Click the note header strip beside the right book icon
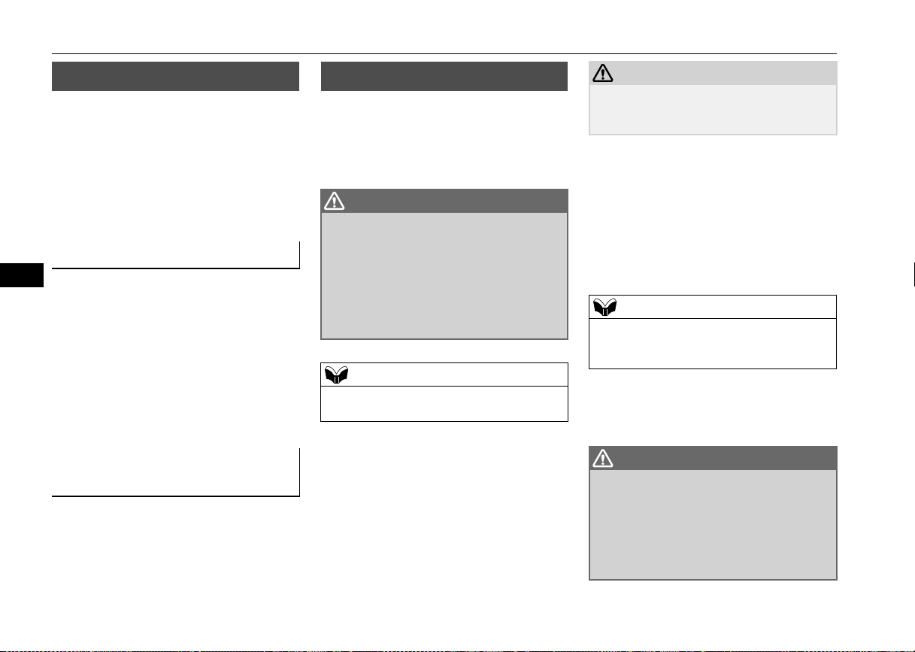Image resolution: width=915 pixels, height=652 pixels. [726, 307]
